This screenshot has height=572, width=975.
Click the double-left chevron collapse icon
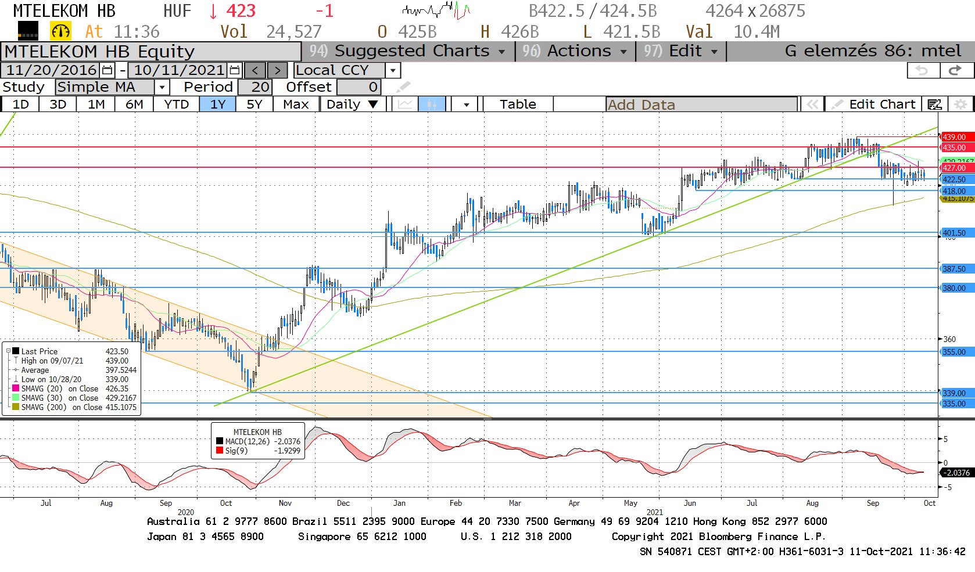click(x=812, y=104)
